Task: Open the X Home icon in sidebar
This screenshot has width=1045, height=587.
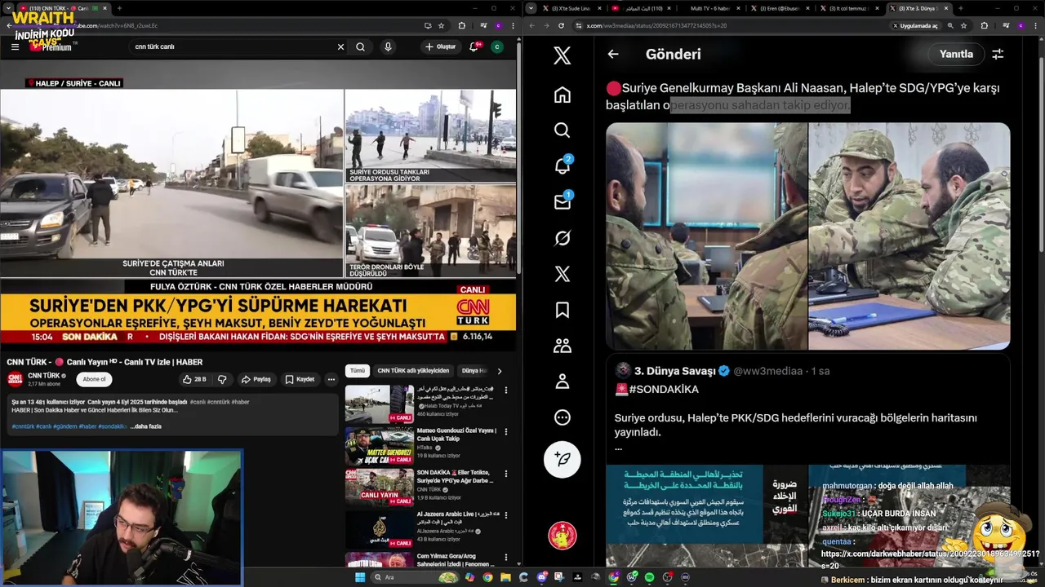Action: point(562,95)
